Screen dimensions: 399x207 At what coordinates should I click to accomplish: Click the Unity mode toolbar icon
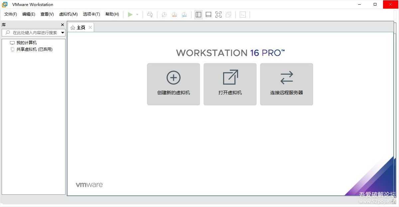[228, 15]
